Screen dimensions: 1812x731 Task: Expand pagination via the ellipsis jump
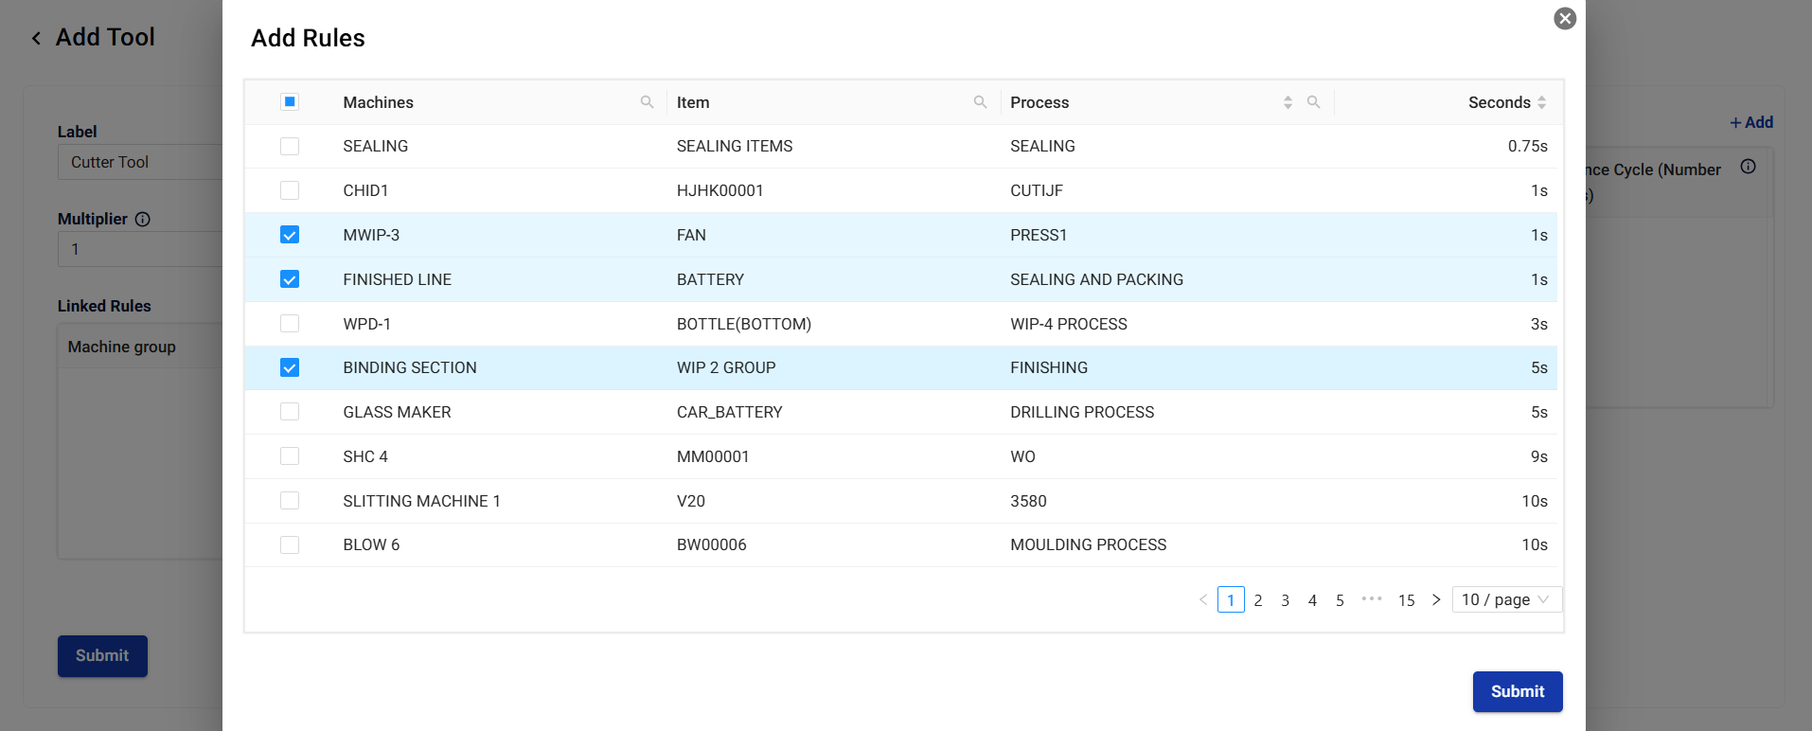pos(1371,599)
